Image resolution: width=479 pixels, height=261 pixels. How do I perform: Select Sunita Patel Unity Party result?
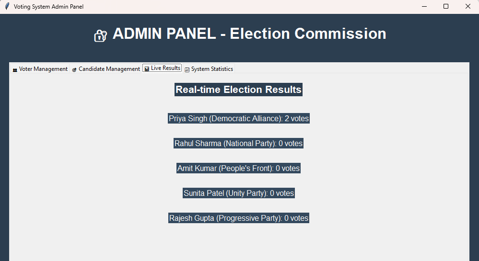click(238, 193)
